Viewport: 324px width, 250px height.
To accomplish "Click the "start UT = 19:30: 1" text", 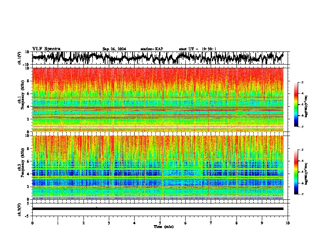I will (198, 49).
